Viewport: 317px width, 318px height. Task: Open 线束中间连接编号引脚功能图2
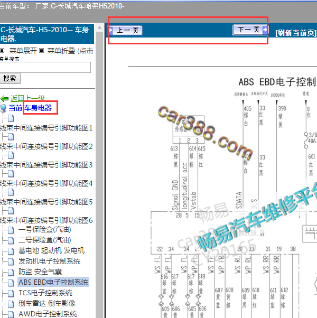point(46,146)
